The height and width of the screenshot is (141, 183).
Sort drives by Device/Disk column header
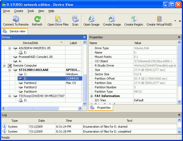point(33,43)
